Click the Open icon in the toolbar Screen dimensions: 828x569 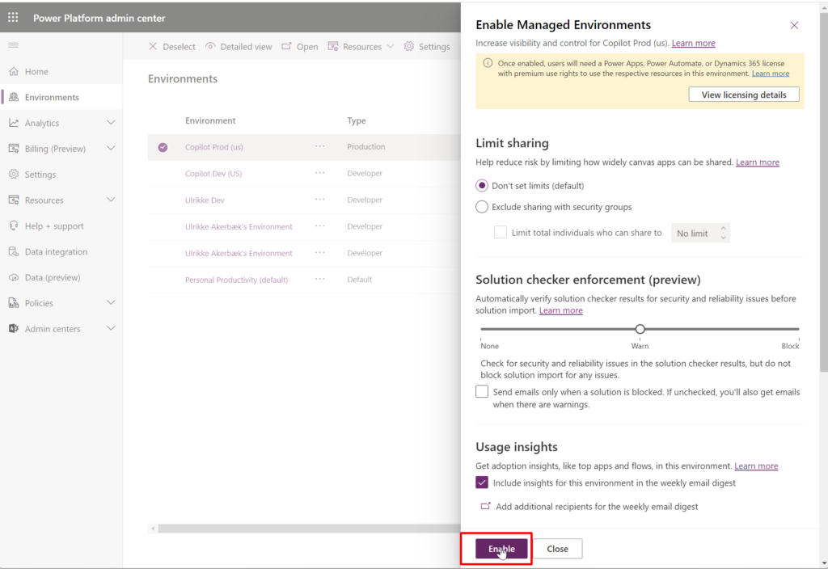[286, 46]
